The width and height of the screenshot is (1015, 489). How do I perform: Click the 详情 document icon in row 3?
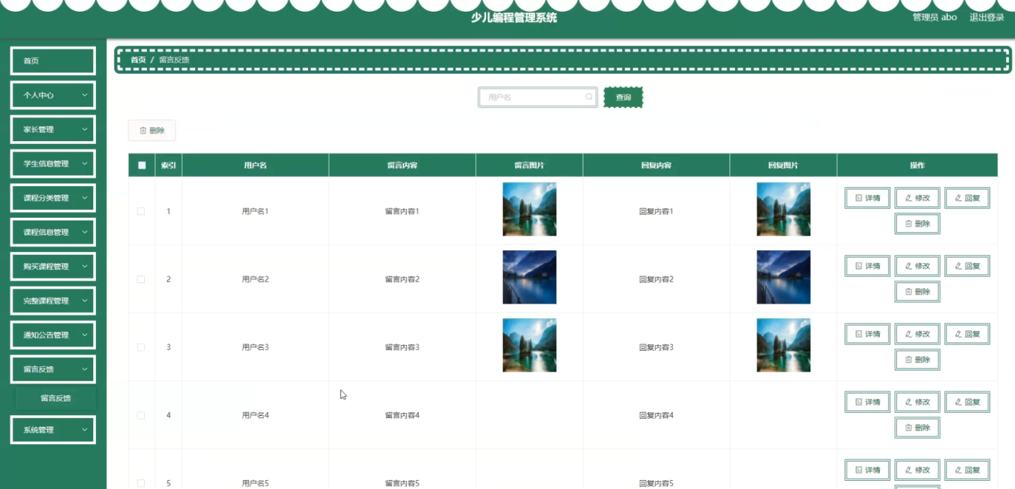(858, 334)
